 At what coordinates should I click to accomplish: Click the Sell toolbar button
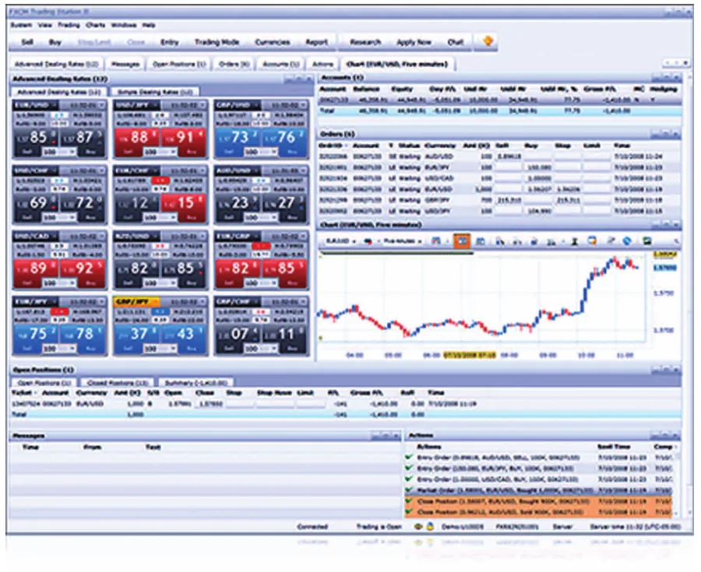(26, 42)
